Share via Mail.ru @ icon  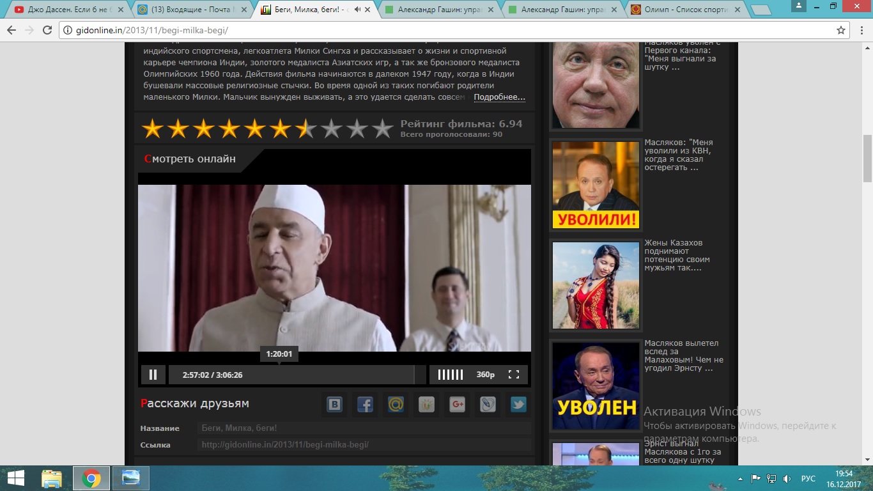pos(396,404)
